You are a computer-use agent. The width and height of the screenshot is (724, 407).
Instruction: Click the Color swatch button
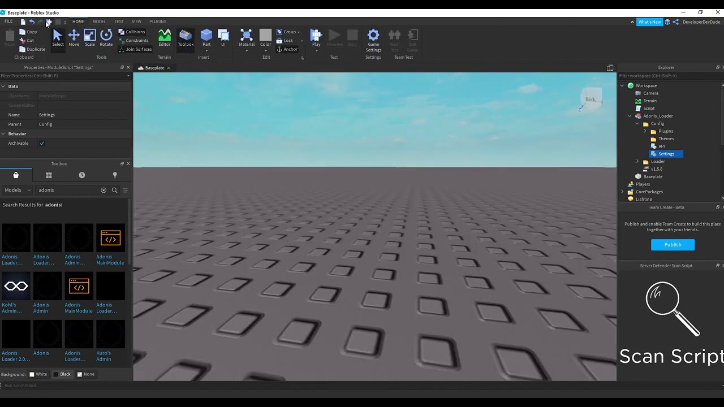[265, 38]
